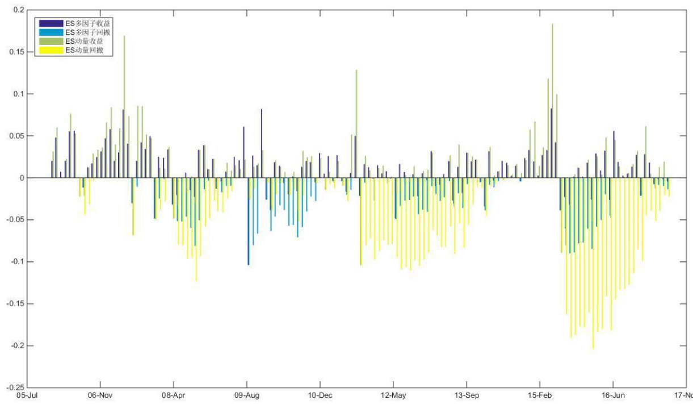Click the 0 y-axis tick label
The width and height of the screenshot is (693, 404).
point(22,178)
